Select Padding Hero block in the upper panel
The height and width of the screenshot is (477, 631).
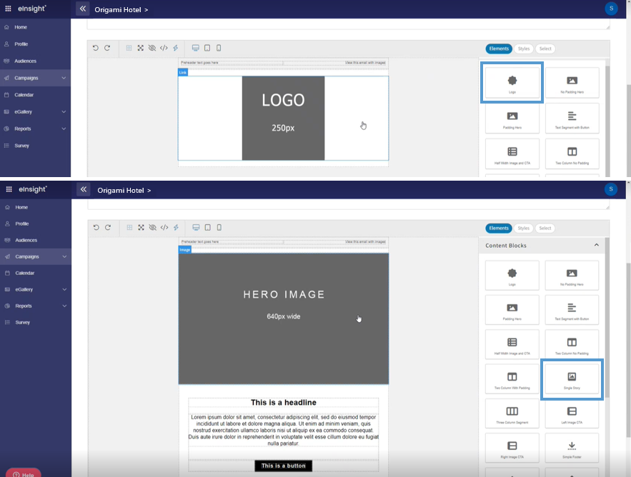[x=512, y=119]
